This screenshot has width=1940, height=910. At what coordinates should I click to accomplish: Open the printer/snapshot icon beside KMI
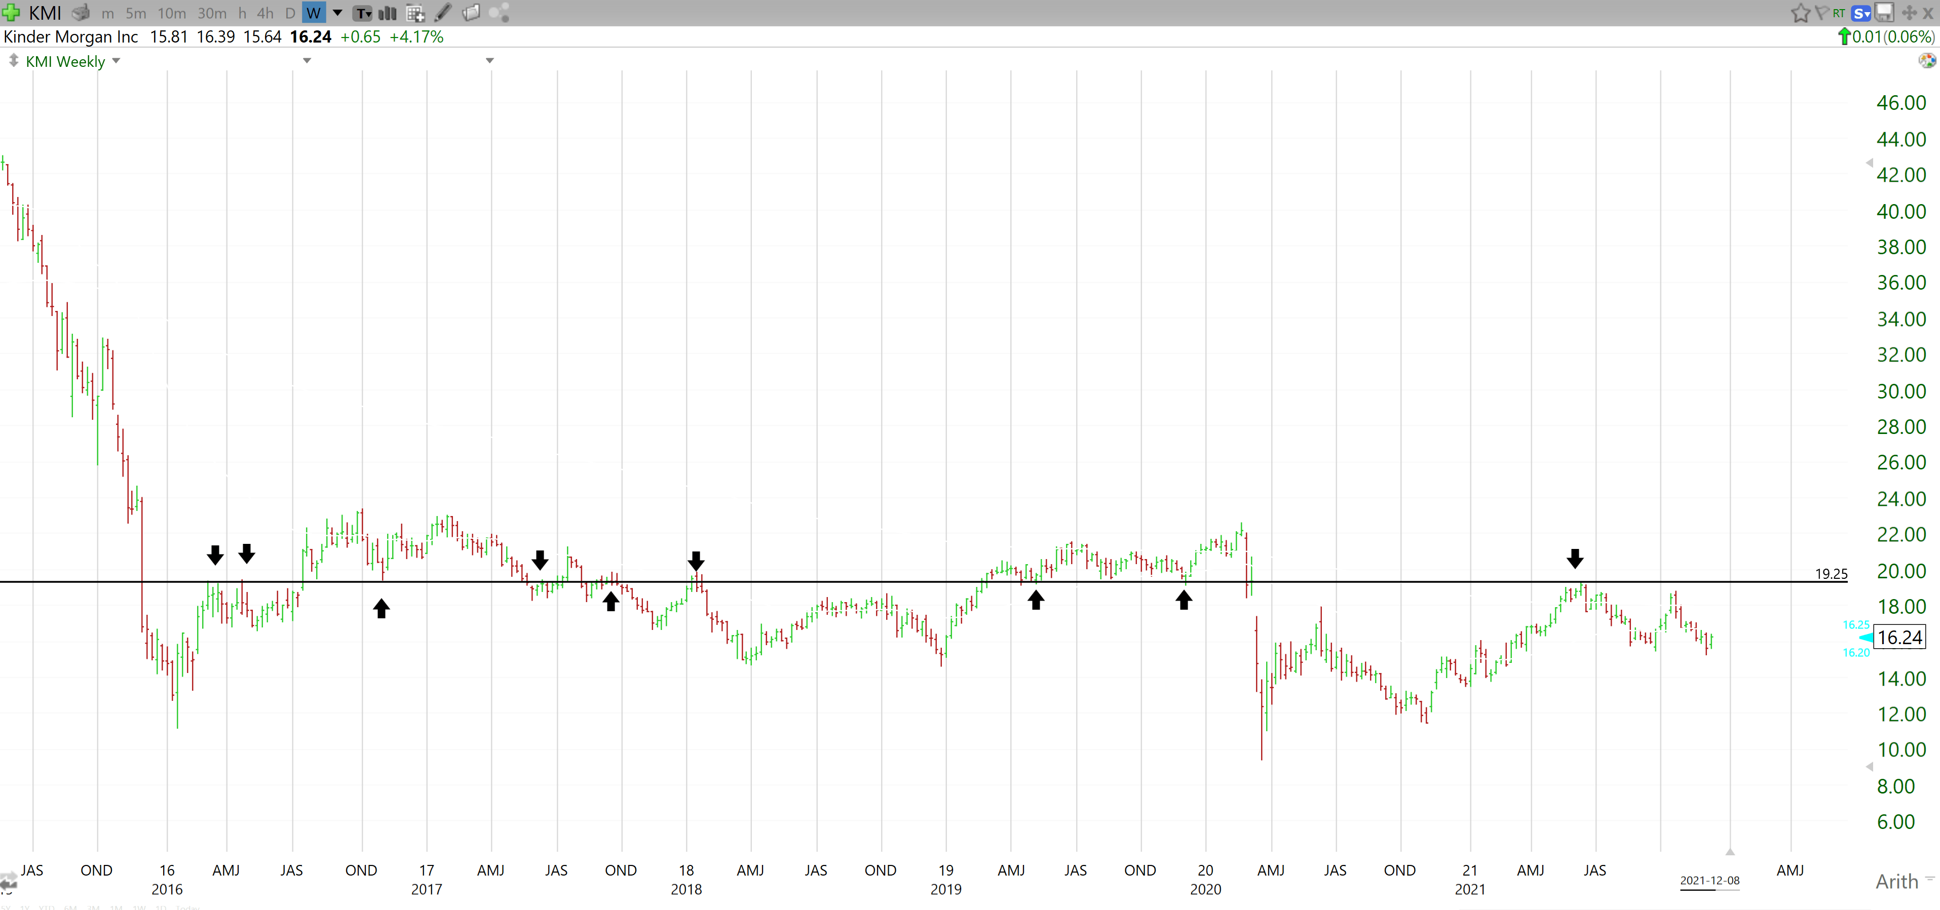81,13
